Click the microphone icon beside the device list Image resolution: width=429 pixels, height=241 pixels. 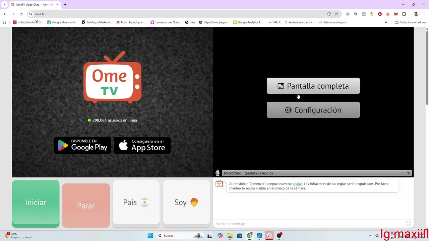pos(218,173)
